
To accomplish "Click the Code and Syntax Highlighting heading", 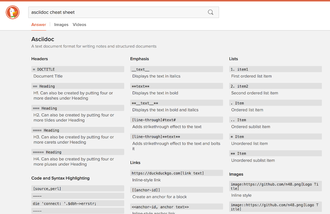I will point(60,178).
